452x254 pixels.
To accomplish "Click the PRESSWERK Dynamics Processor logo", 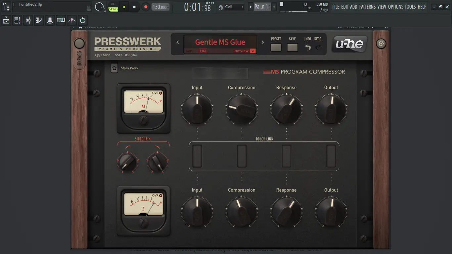I will pyautogui.click(x=128, y=44).
